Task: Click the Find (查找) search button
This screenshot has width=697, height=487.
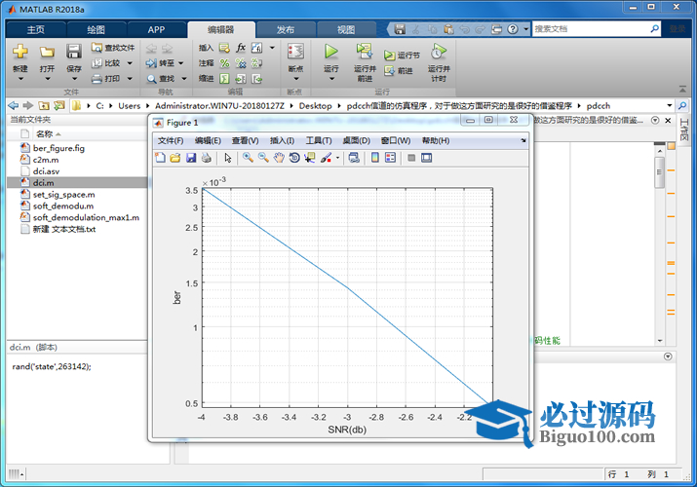Action: (162, 79)
